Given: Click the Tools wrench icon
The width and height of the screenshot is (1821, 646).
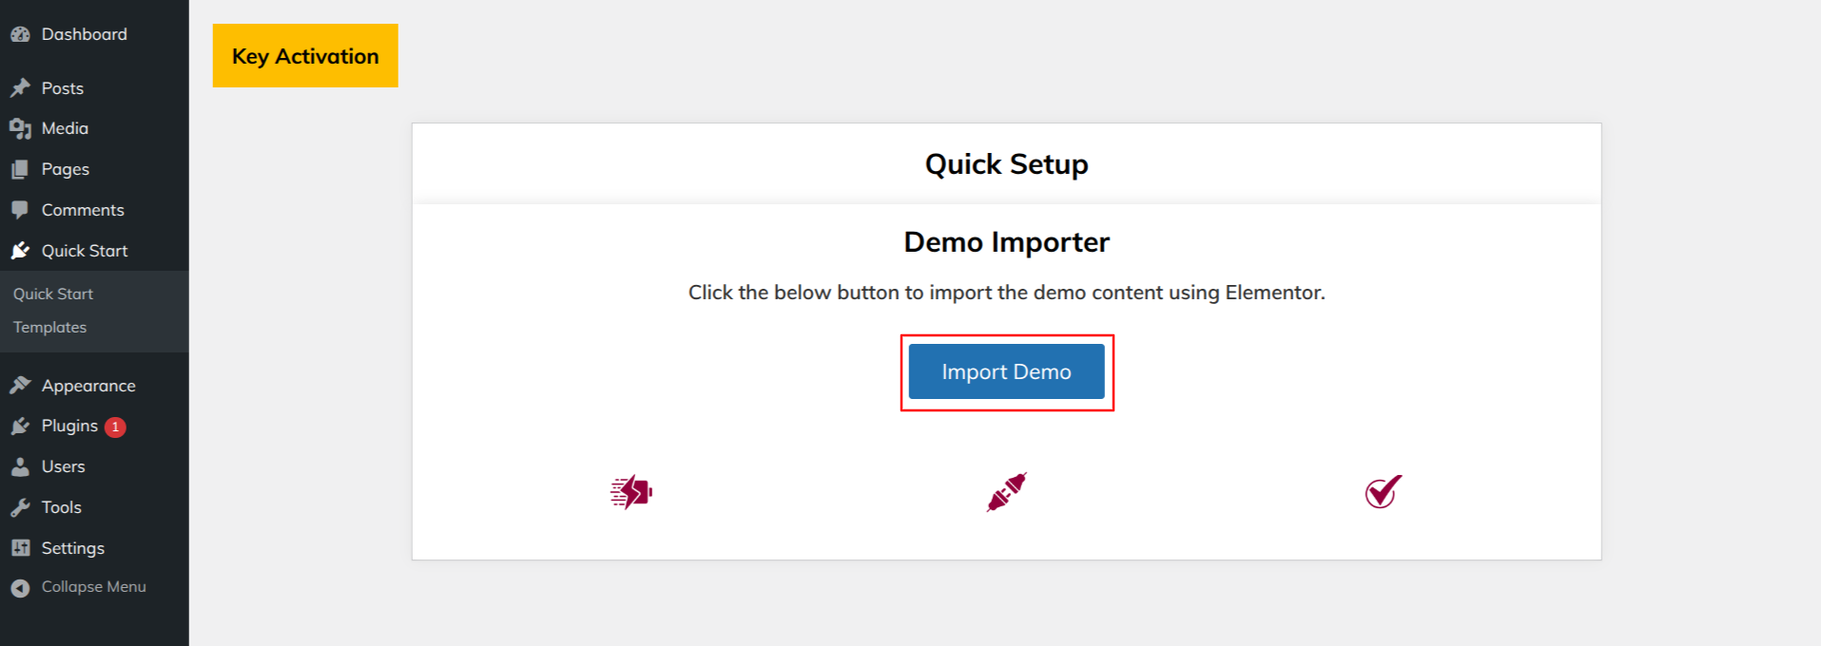Looking at the screenshot, I should (x=20, y=508).
